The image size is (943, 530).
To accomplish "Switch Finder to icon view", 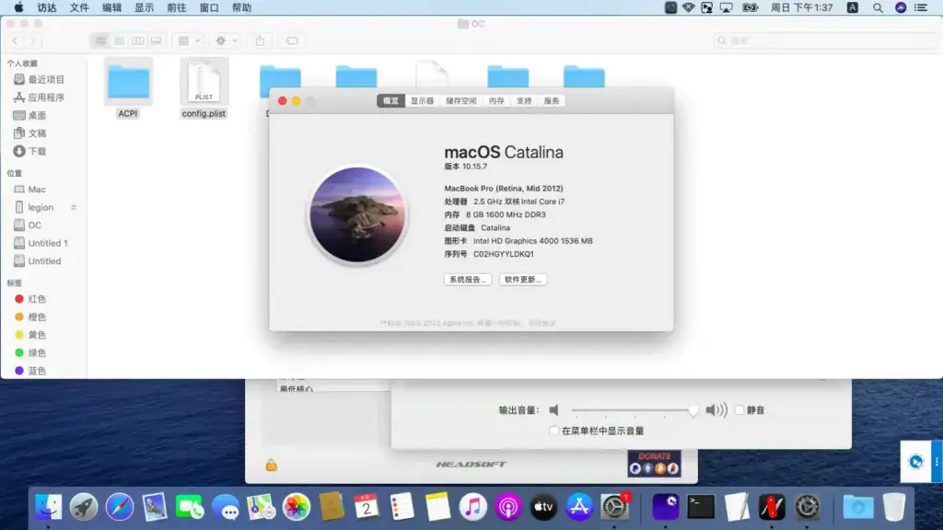I will 101,40.
